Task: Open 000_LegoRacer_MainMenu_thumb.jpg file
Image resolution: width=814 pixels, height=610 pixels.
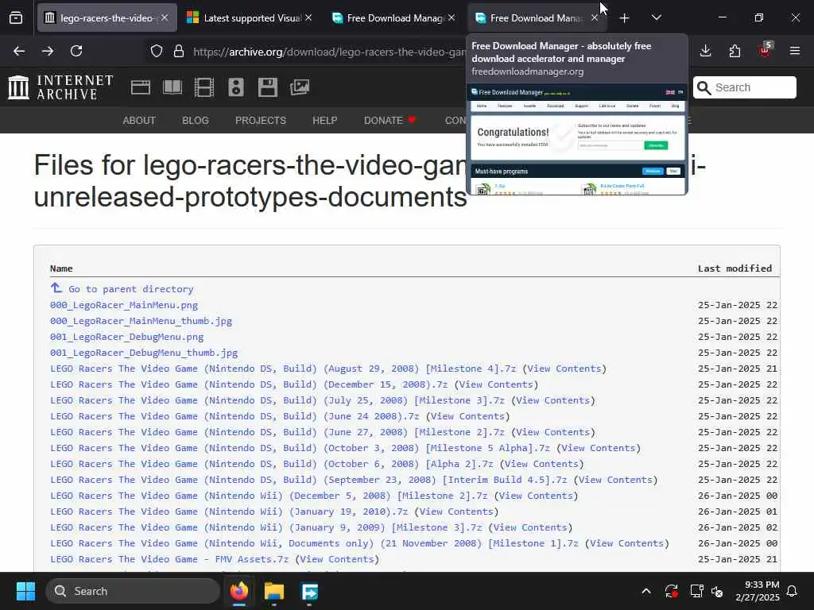Action: pos(141,321)
